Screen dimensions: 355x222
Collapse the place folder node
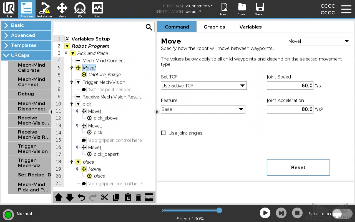pos(78,162)
